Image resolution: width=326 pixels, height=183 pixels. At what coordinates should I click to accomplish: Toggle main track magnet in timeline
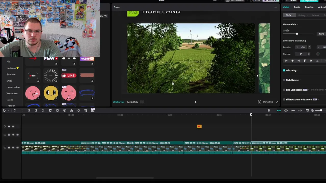[x=279, y=110]
